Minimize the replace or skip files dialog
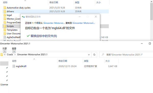This screenshot has height=93, width=153. coord(80,17)
